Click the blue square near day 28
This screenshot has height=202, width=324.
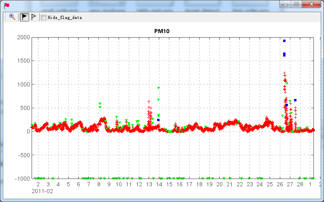(x=295, y=100)
